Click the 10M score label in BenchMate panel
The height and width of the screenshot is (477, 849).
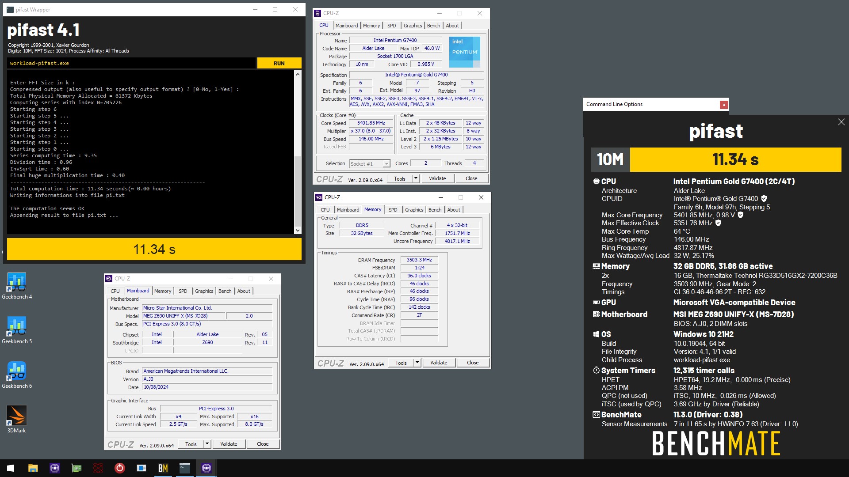[610, 159]
